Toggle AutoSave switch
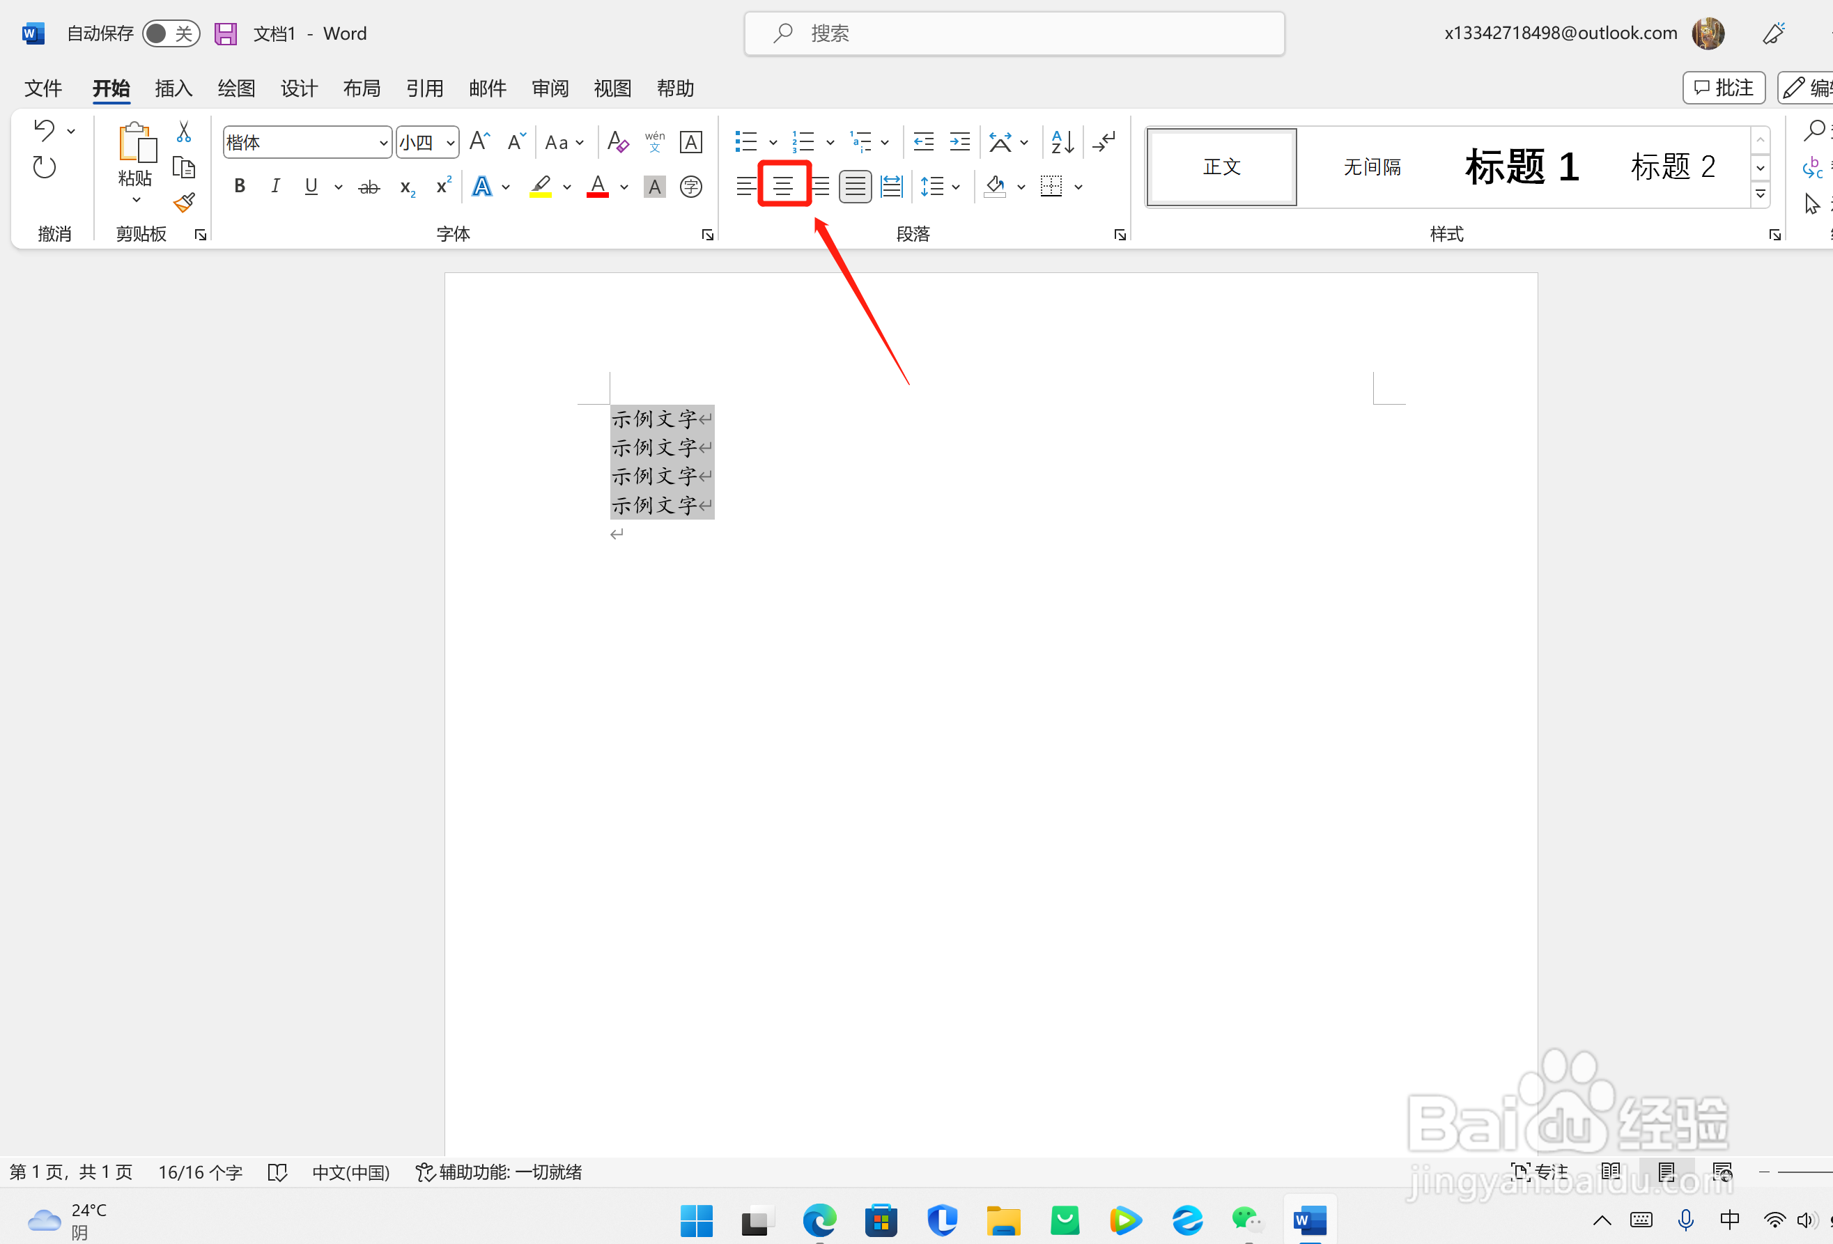 171,33
